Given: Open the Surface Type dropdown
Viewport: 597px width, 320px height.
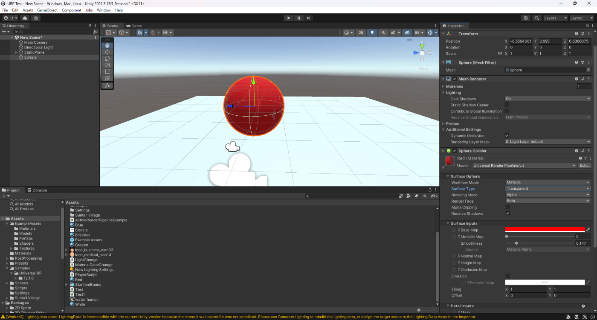Looking at the screenshot, I should (548, 189).
